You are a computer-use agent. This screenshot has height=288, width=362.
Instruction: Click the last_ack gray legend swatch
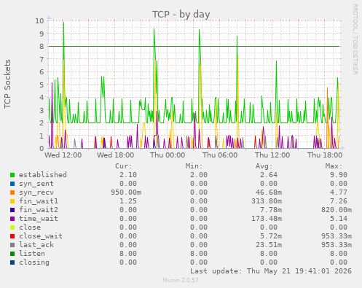click(12, 245)
